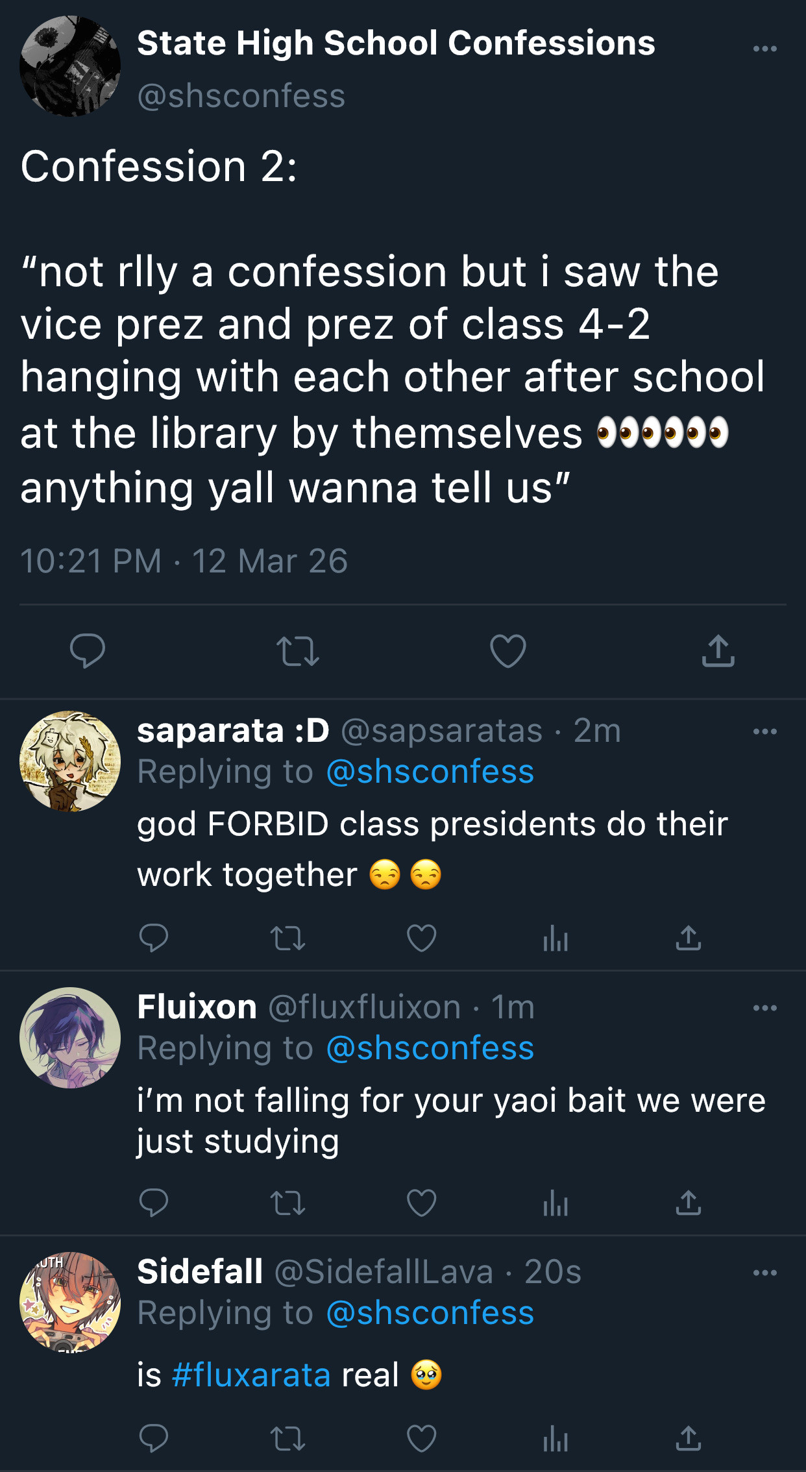This screenshot has height=1472, width=806.
Task: Like saparata's class presidents reply
Action: (x=422, y=938)
